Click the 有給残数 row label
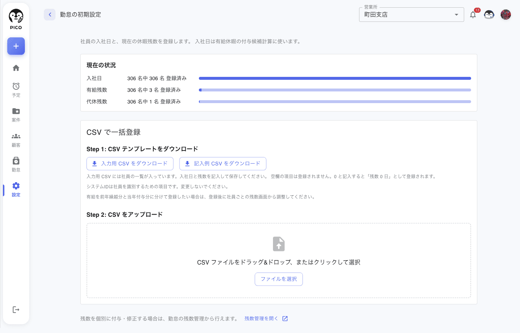 point(97,90)
